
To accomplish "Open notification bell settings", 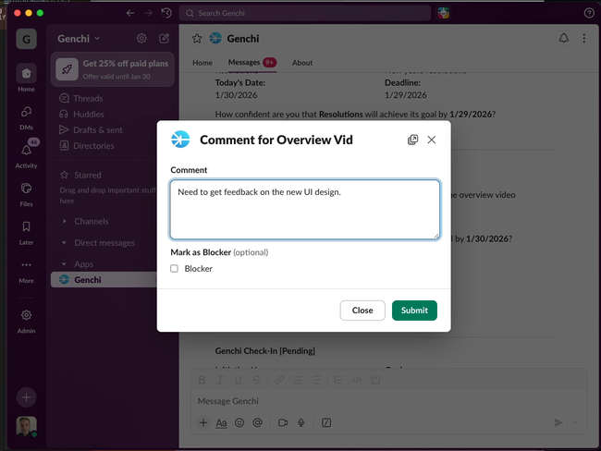I will 564,38.
